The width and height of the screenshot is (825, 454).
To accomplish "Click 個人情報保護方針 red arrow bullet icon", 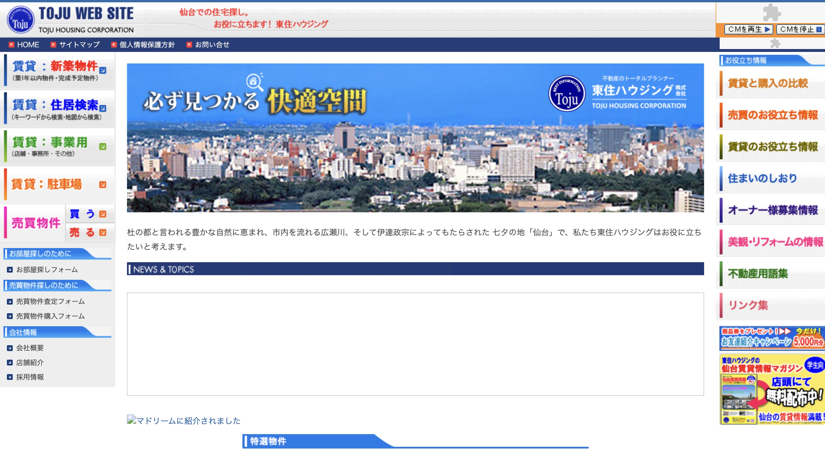I will (x=114, y=45).
